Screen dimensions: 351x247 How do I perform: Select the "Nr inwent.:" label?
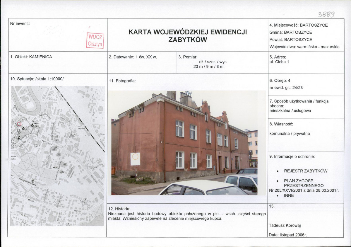click(x=20, y=23)
